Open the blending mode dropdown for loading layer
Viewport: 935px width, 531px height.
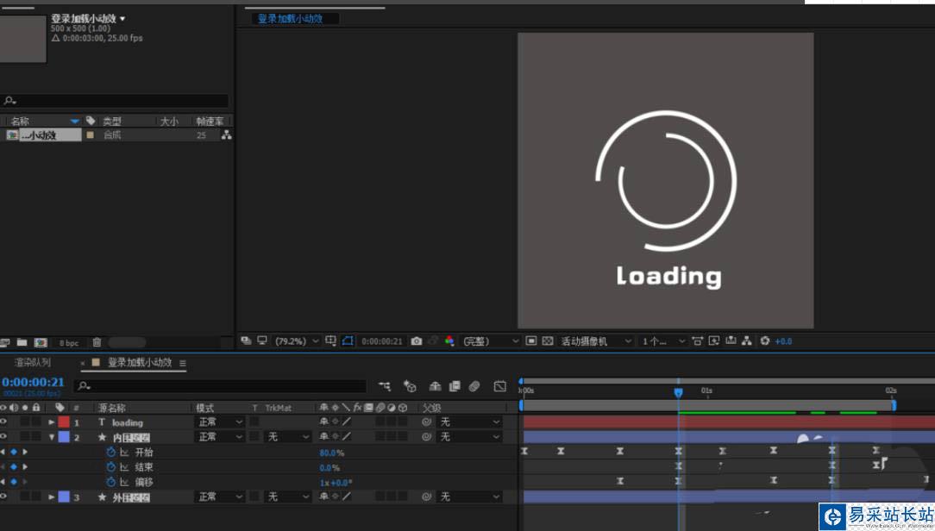pyautogui.click(x=219, y=422)
